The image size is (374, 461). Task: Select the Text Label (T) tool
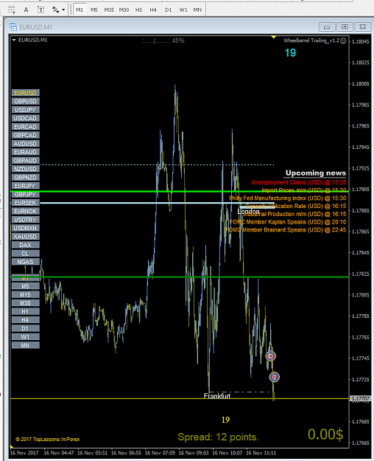coord(40,10)
